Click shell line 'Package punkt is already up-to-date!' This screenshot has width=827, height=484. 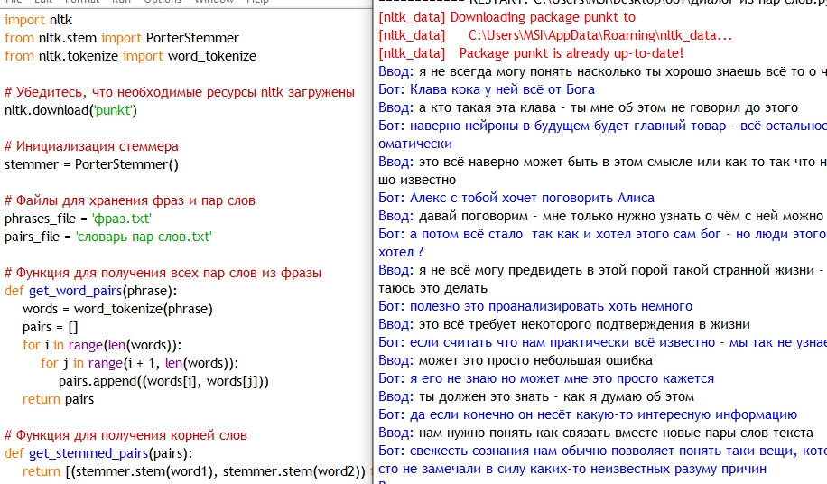[571, 53]
